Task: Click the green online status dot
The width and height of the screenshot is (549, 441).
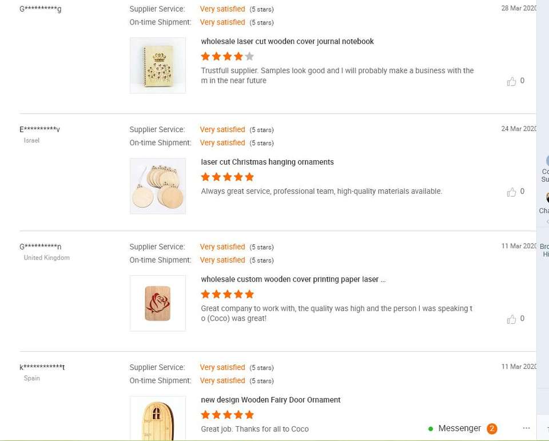Action: tap(431, 428)
